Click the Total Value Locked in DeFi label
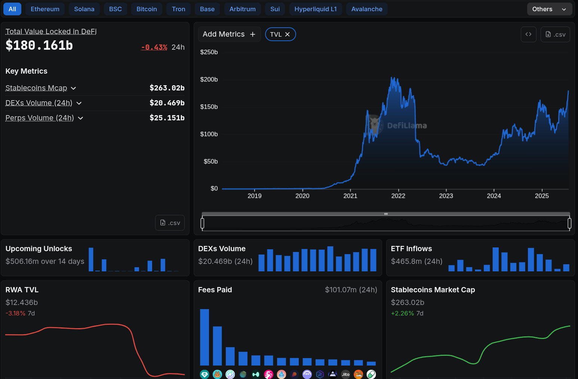 coord(51,32)
